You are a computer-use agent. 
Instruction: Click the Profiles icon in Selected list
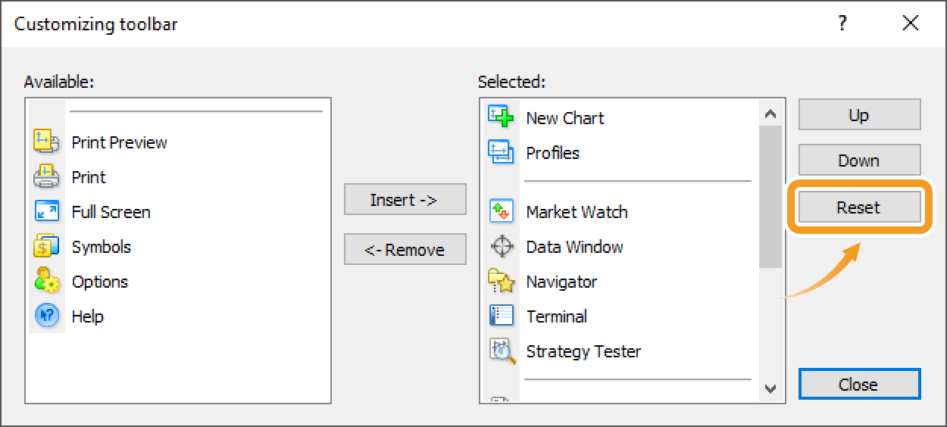[x=502, y=152]
